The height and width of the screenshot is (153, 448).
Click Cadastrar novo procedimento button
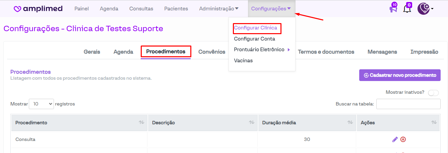[400, 75]
